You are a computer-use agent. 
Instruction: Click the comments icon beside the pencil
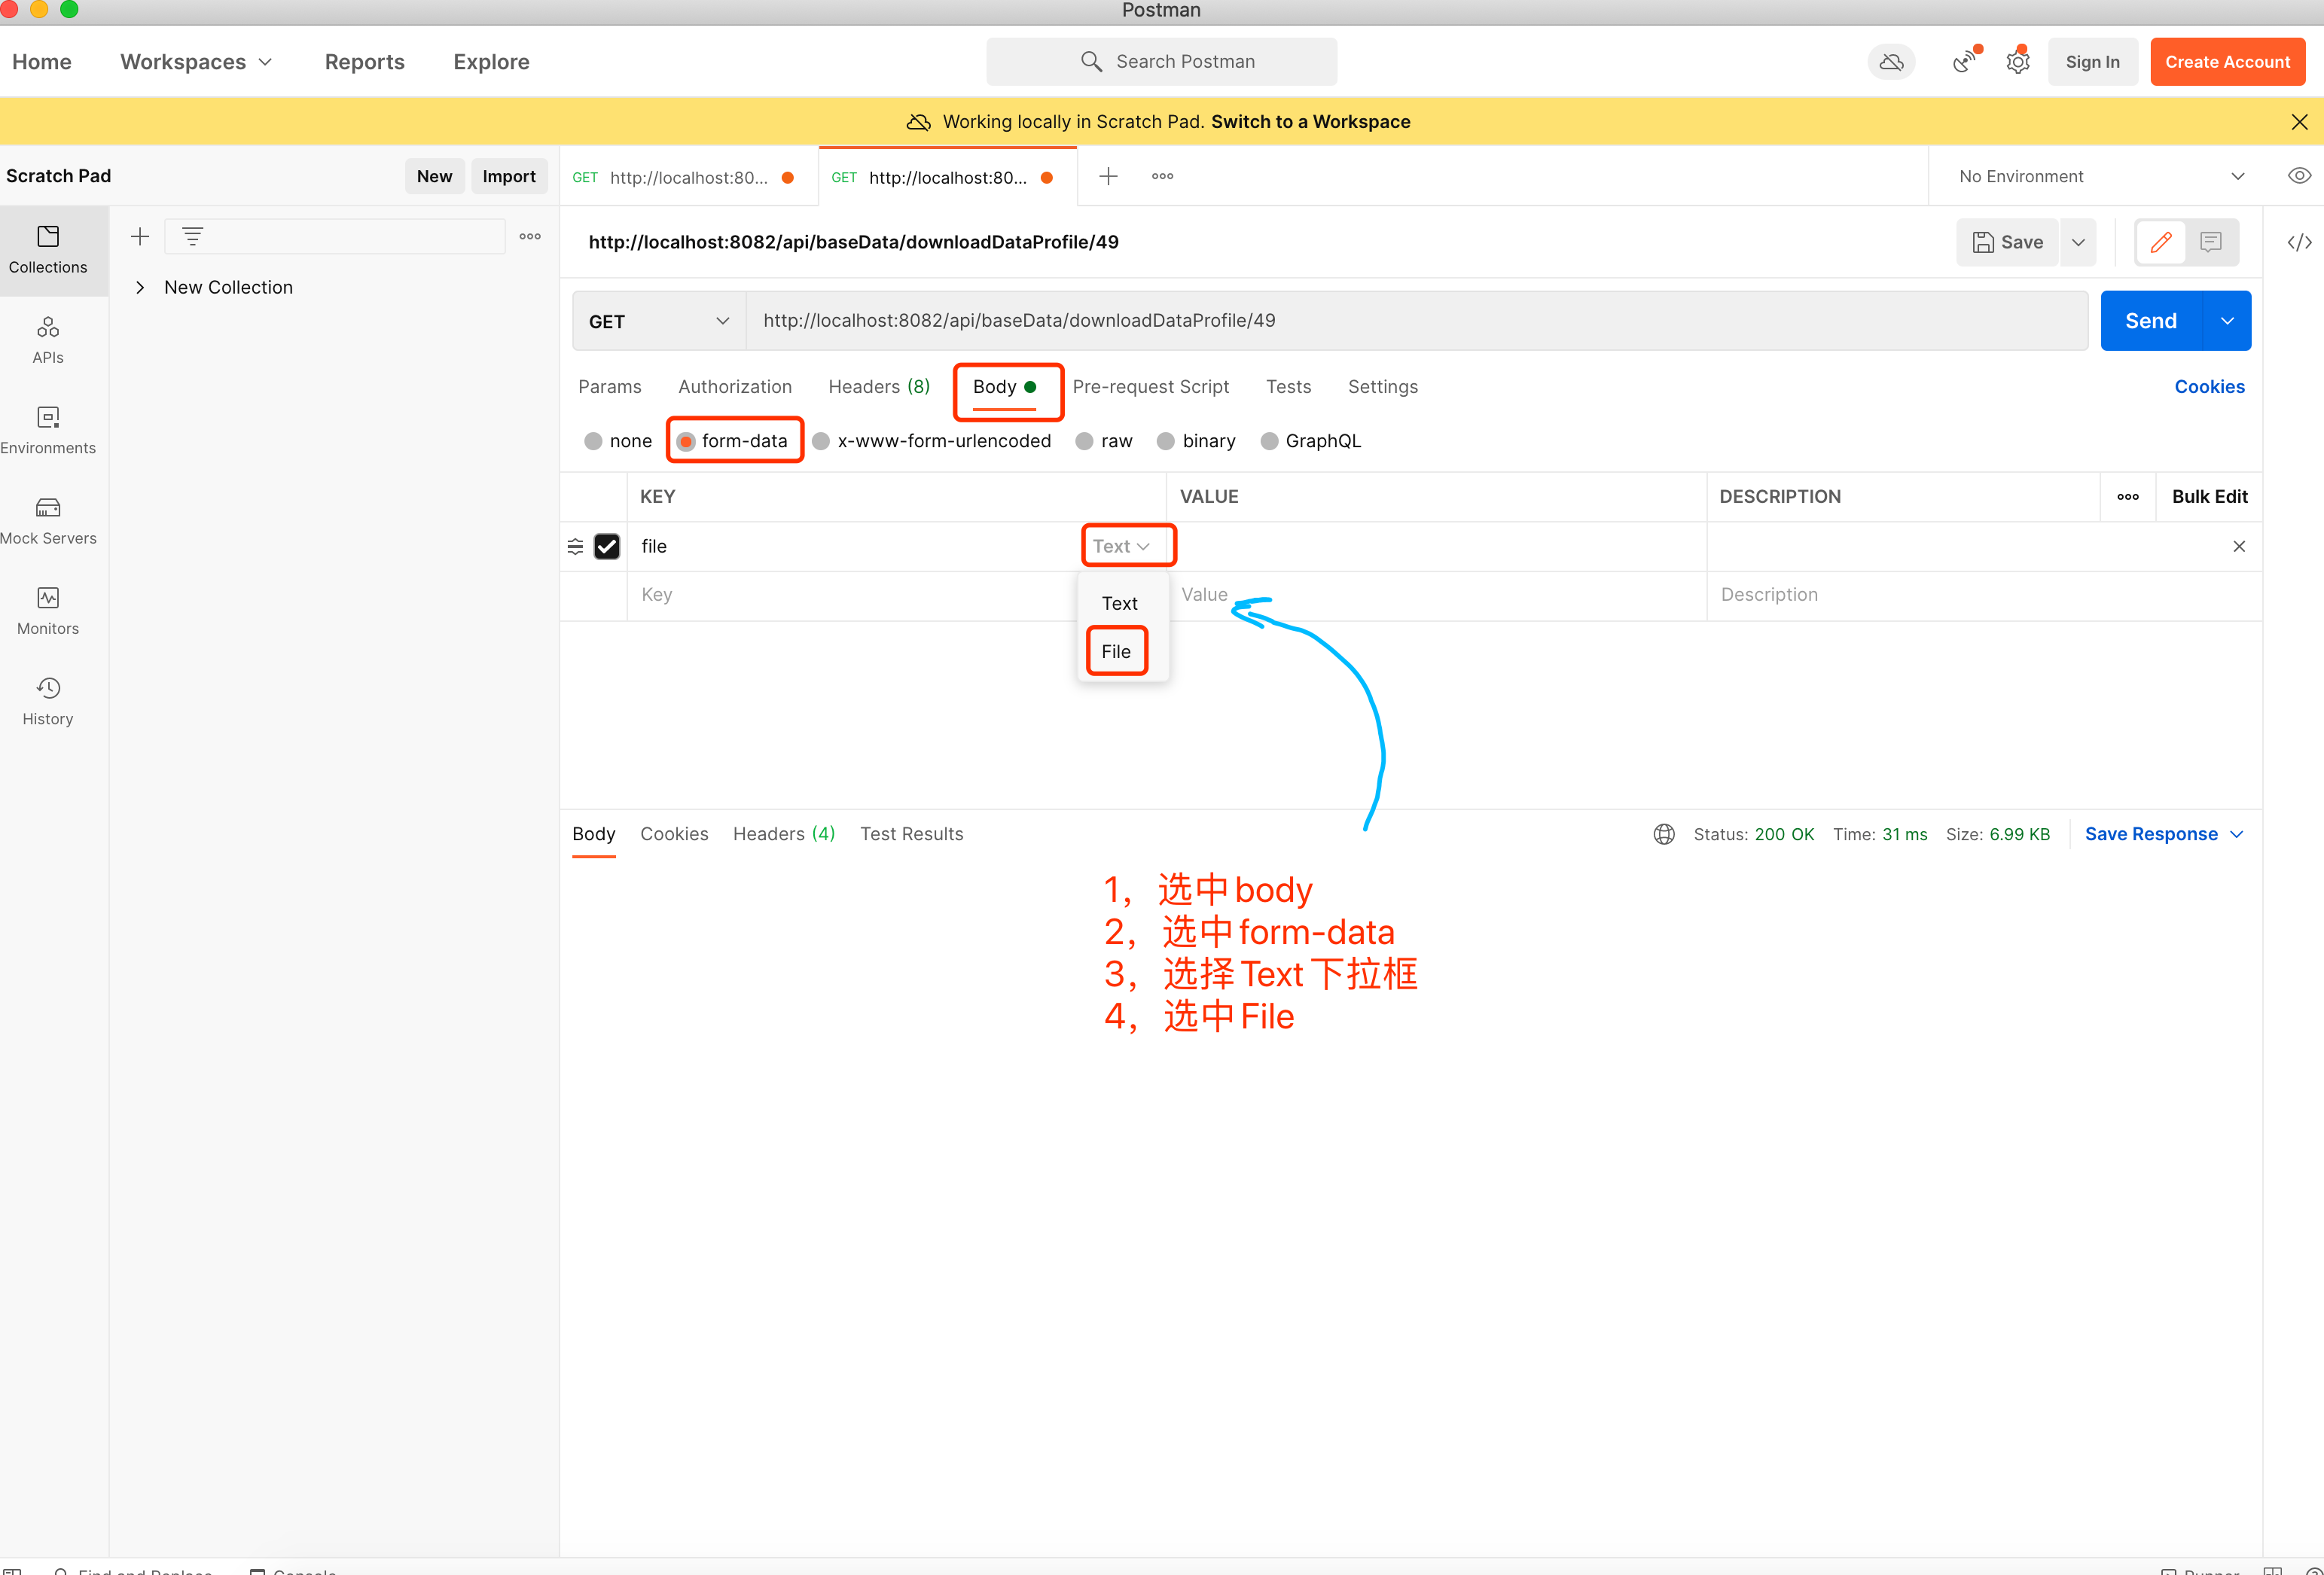click(2211, 242)
